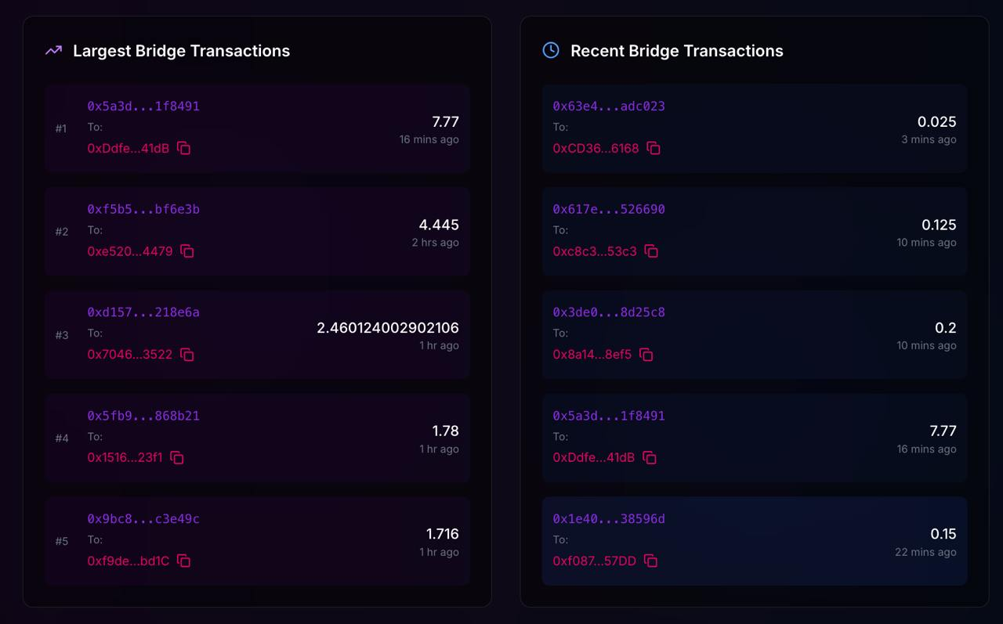Copy recipient address 0x8a14...8ef5
Screen dimensions: 1003x624
pos(646,355)
